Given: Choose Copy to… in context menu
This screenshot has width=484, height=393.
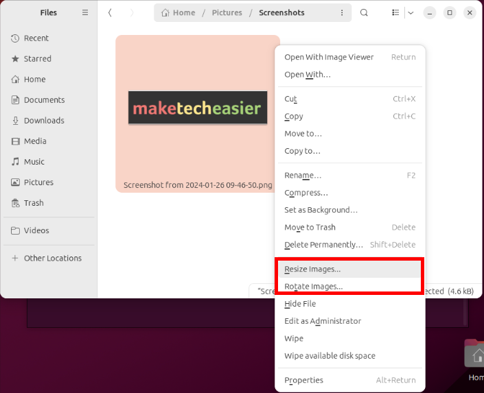Looking at the screenshot, I should [x=349, y=150].
